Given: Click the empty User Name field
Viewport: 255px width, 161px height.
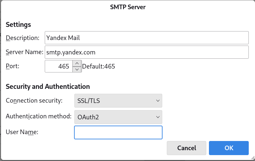Looking at the screenshot, I should (118, 132).
